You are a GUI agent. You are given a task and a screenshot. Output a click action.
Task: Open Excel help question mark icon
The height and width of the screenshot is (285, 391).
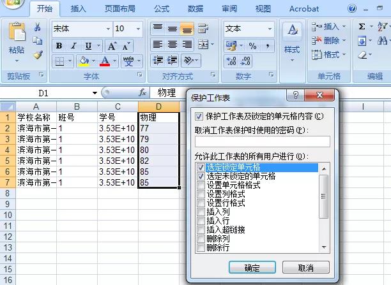[352, 9]
